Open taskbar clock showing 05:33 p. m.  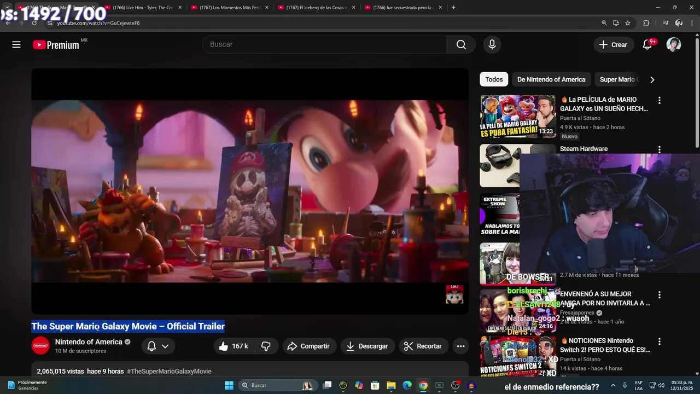679,385
